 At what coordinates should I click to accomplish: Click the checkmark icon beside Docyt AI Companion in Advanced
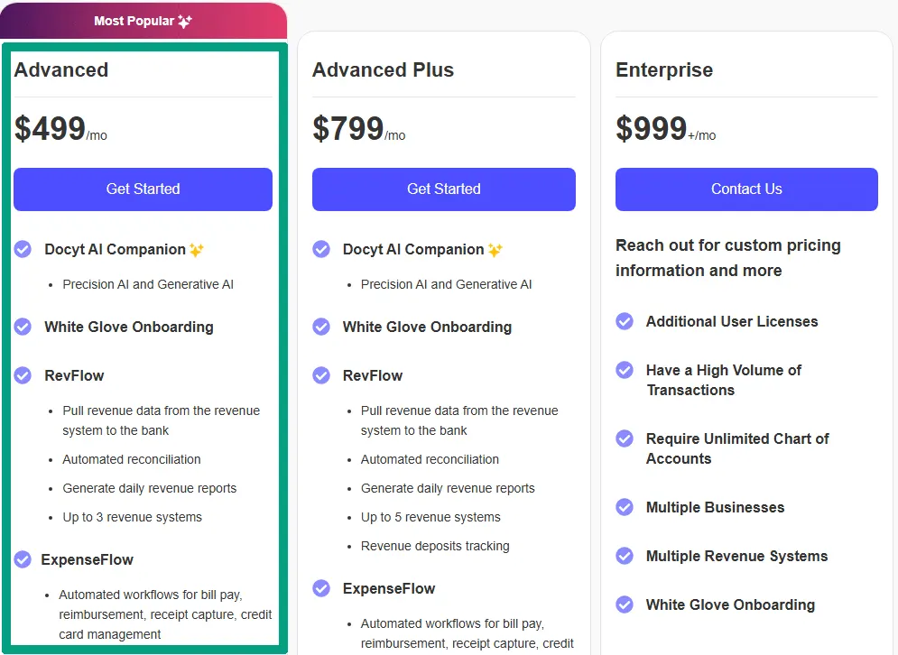22,249
